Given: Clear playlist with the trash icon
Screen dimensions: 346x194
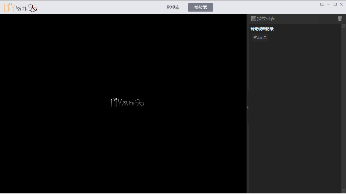Looking at the screenshot, I should point(340,18).
